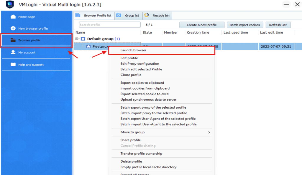302x175 pixels.
Task: Click the Recycle bin tab icon
Action: pos(147,15)
